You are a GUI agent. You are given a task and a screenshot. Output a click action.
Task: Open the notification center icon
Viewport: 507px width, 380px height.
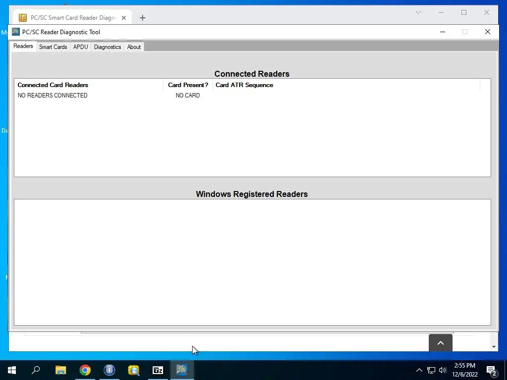tap(492, 370)
